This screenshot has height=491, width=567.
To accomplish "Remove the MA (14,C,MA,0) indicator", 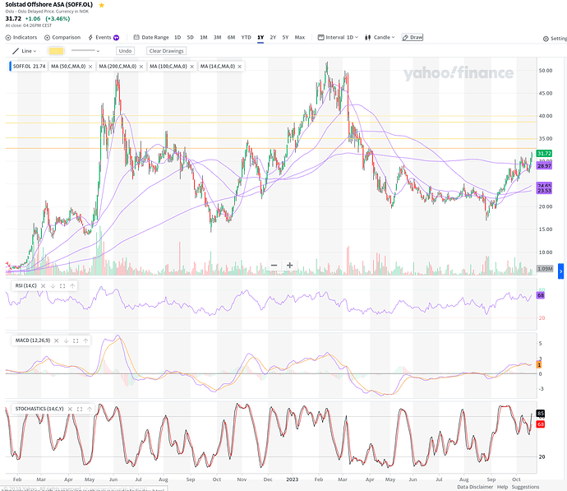I will coord(240,67).
